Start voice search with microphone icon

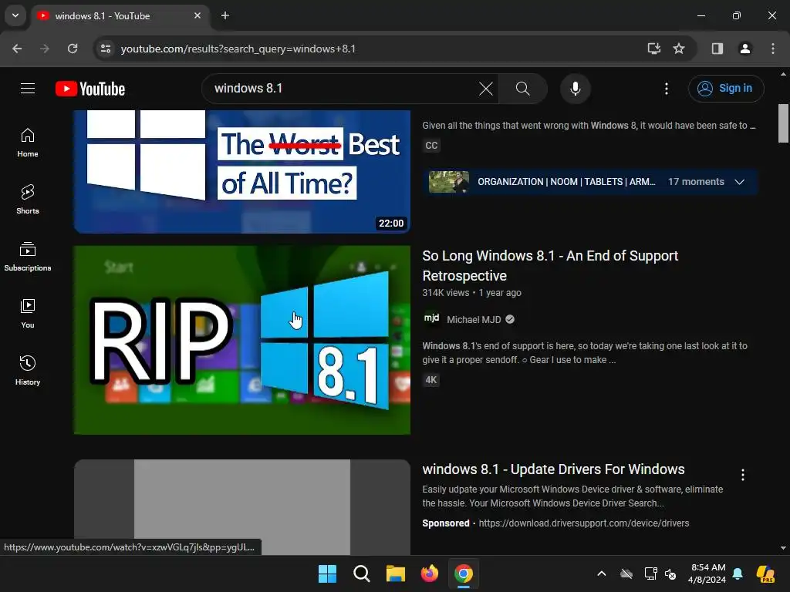(575, 89)
